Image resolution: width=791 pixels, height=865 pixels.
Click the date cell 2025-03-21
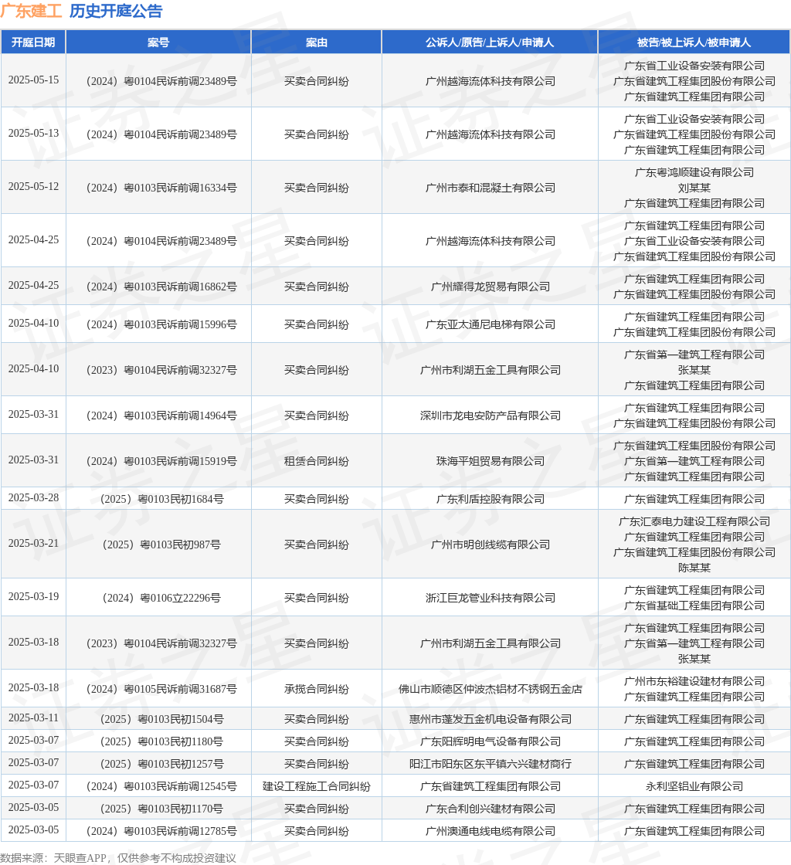pyautogui.click(x=33, y=544)
